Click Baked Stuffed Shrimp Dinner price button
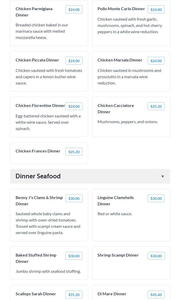 pyautogui.click(x=74, y=256)
